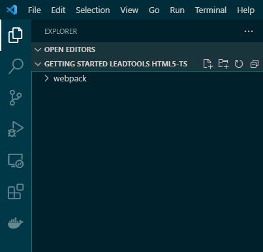Screen dimensions: 263x252
Task: Open the Source Control view icon
Action: (16, 98)
